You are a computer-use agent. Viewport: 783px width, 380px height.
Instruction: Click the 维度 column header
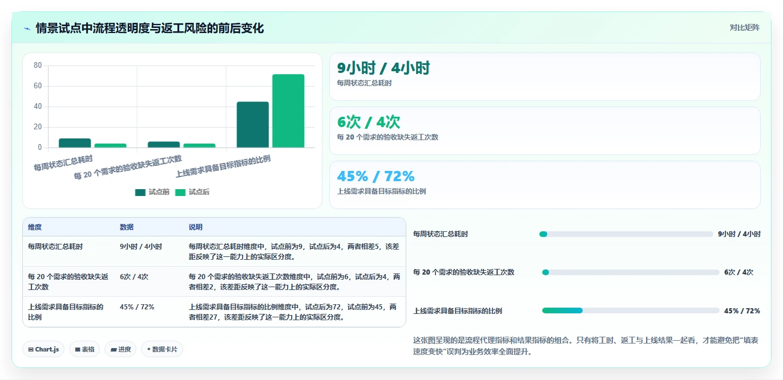click(35, 227)
